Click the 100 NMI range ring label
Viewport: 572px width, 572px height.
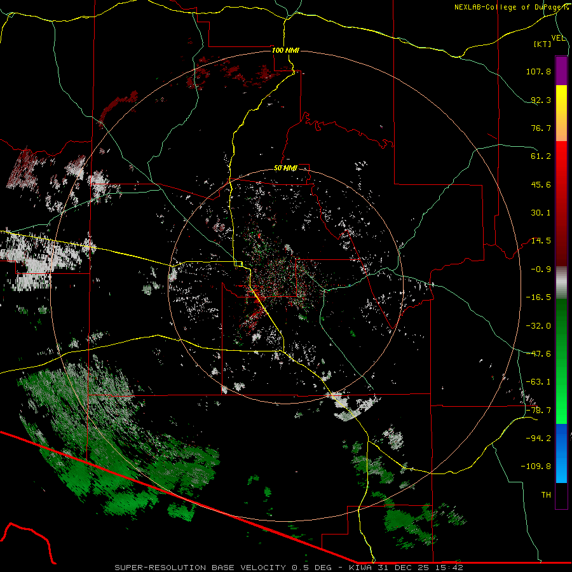tap(285, 50)
